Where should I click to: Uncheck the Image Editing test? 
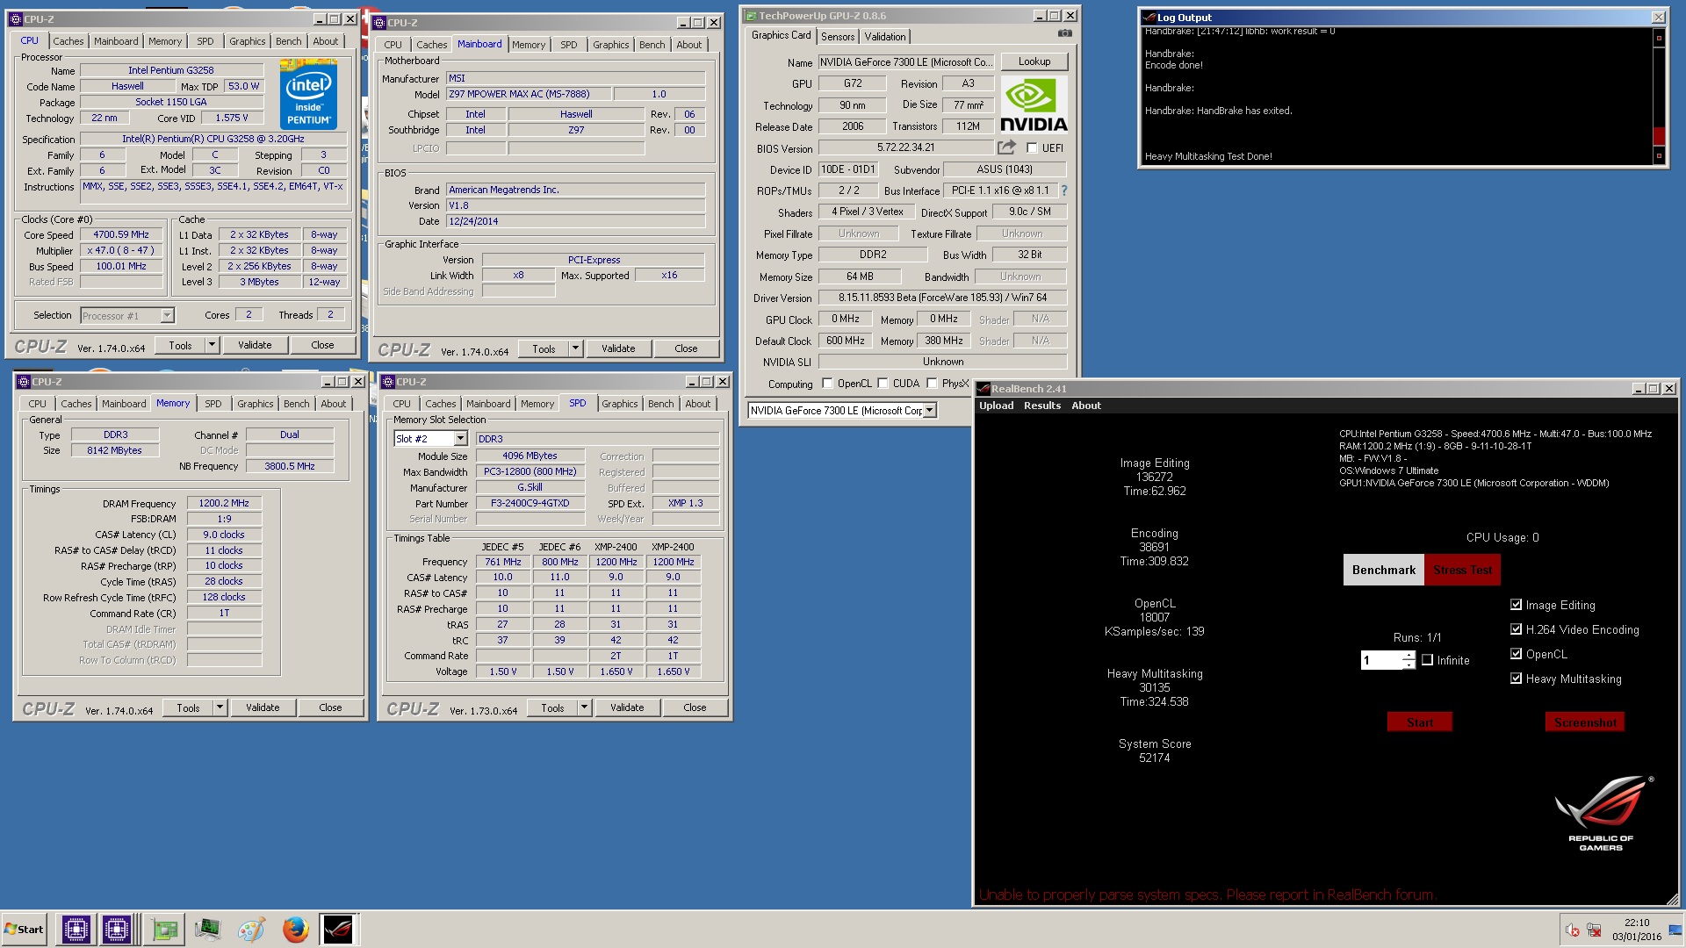coord(1516,605)
